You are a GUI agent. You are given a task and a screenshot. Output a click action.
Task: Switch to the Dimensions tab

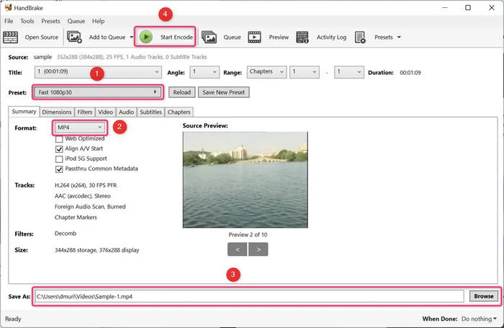tap(57, 112)
